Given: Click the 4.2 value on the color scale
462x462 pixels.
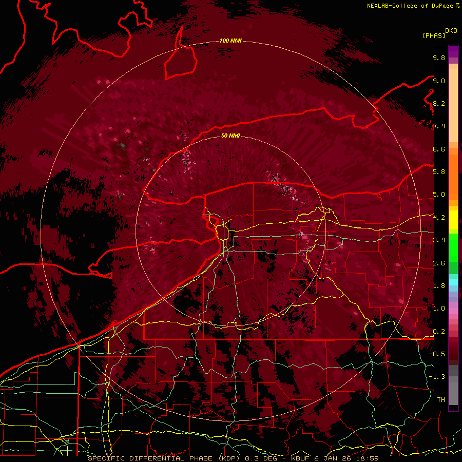Looking at the screenshot, I should [x=439, y=218].
